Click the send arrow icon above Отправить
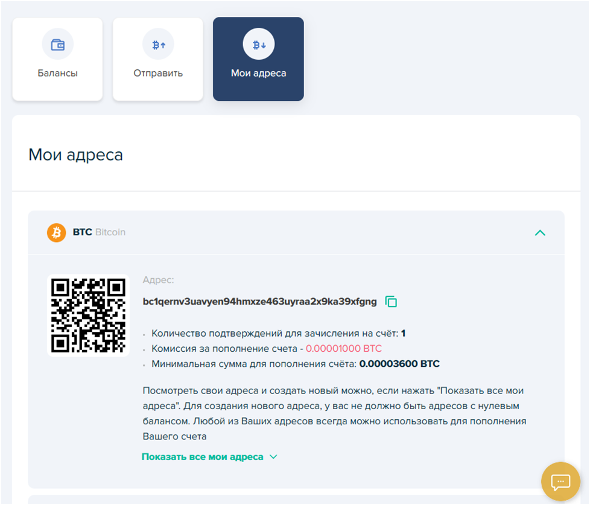 (158, 45)
